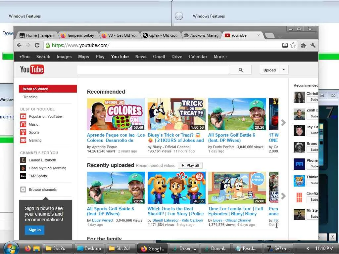Open the Sheriff Labrador 46:05 thumbnail

pyautogui.click(x=176, y=188)
